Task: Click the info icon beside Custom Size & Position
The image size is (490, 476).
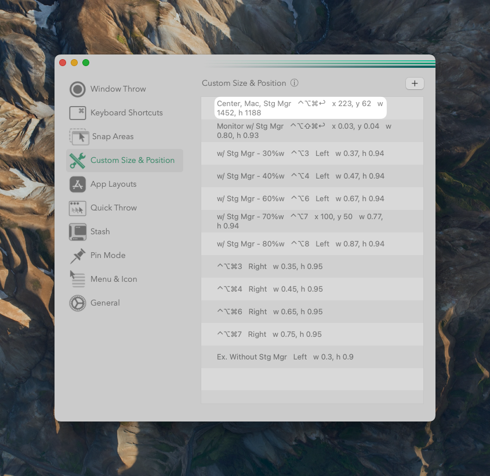Action: click(x=294, y=83)
